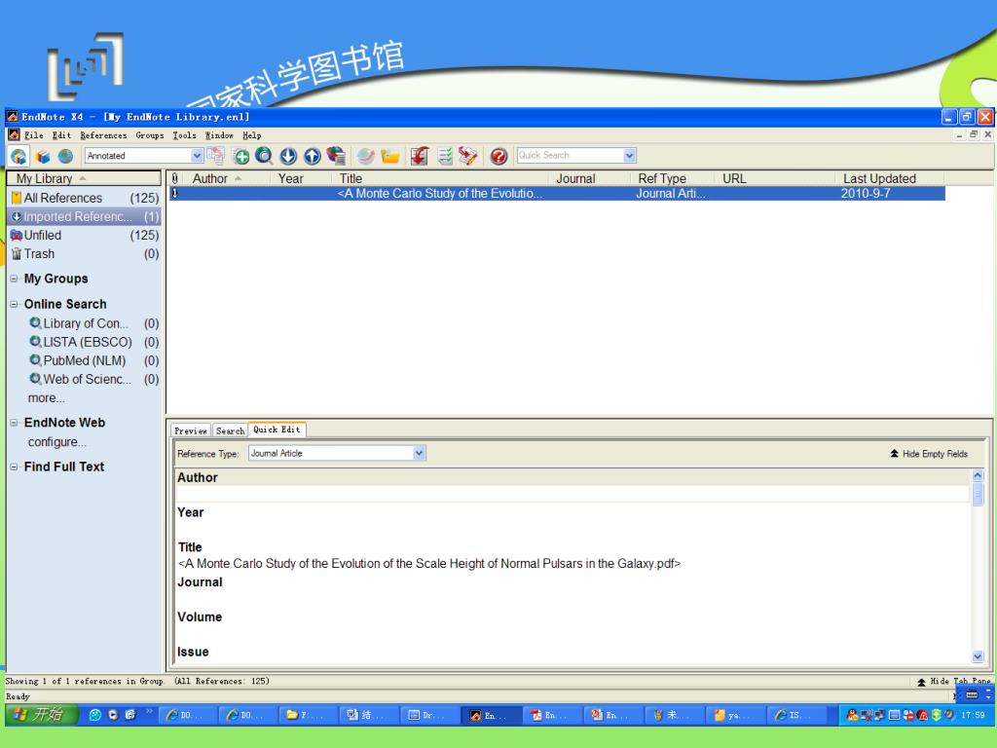The width and height of the screenshot is (997, 748).
Task: Create a New Reference with green plus icon
Action: click(240, 156)
